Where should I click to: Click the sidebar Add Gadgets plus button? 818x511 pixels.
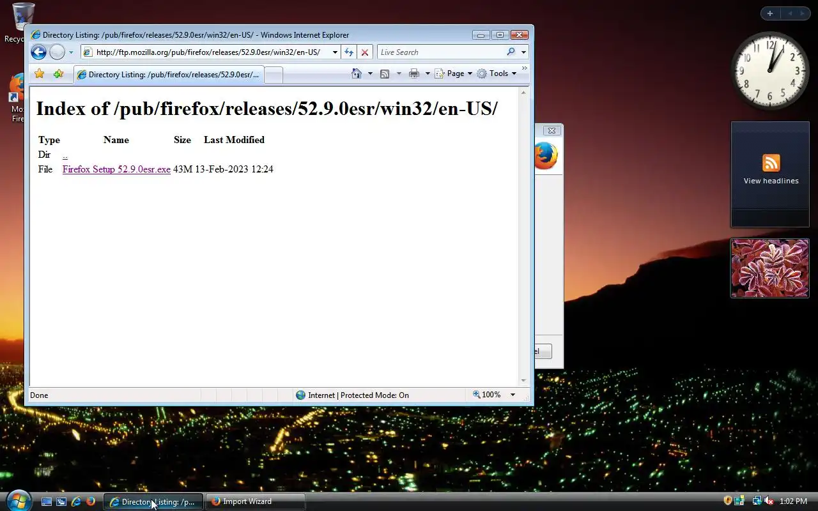(x=770, y=13)
